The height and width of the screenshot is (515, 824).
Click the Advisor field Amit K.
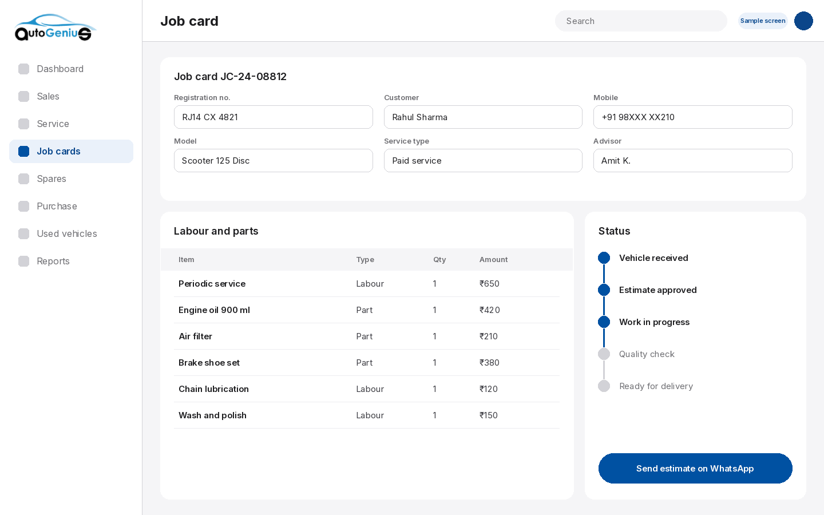[x=693, y=160]
